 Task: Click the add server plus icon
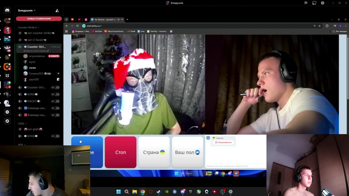(x=7, y=112)
